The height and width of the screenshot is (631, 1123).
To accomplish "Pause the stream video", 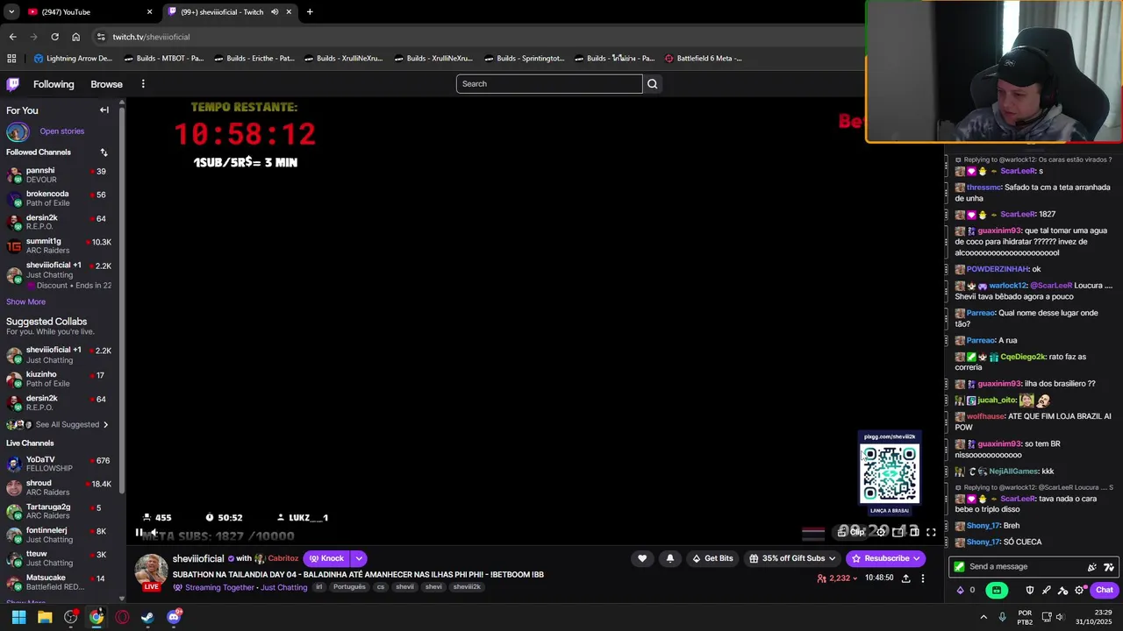I will [x=139, y=532].
